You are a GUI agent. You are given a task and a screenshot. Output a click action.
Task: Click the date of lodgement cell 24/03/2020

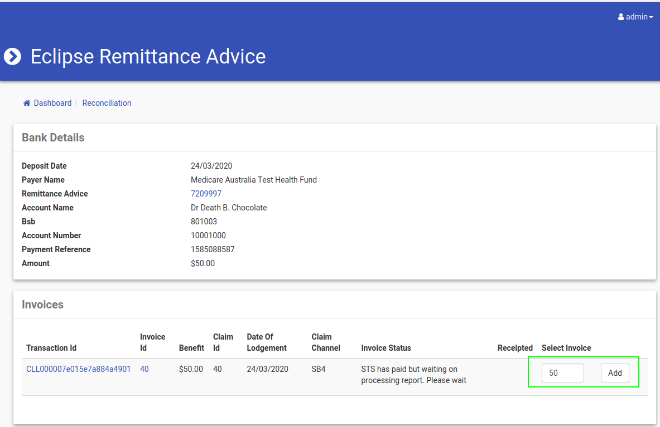(x=267, y=369)
